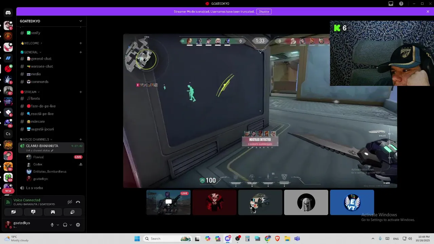Open the general-chat channel
The height and width of the screenshot is (244, 434).
click(51, 59)
